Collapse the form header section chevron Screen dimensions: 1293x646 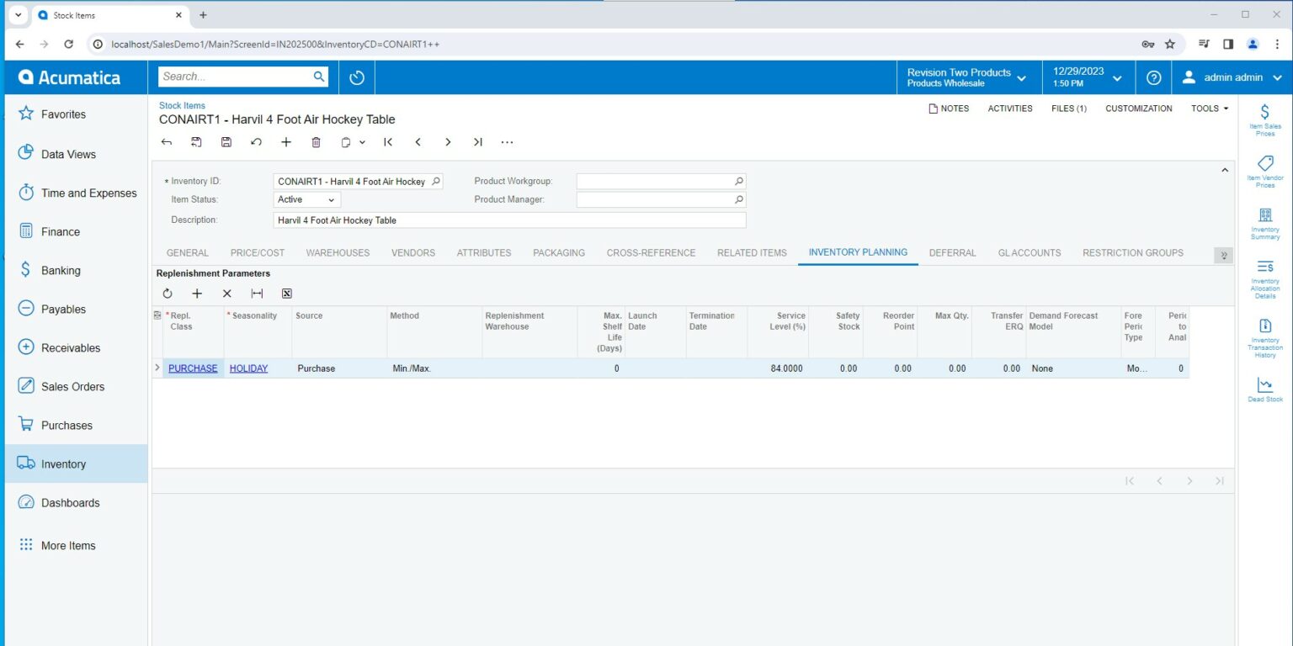[x=1224, y=171]
